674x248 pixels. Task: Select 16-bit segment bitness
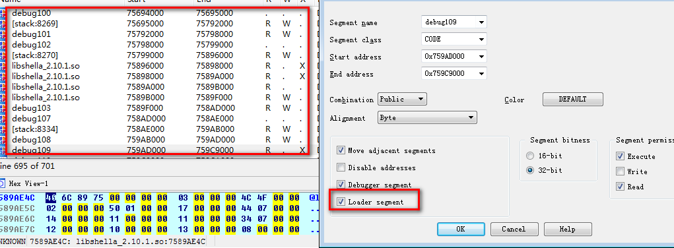(x=531, y=156)
